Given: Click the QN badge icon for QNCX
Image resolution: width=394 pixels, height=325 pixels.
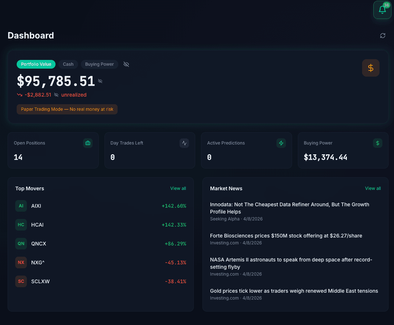Looking at the screenshot, I should (21, 244).
